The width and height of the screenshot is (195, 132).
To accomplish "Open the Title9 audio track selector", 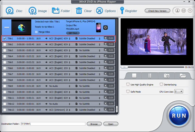I will 70,86.
